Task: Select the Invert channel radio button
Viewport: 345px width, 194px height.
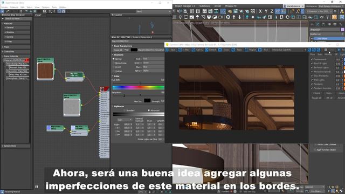Action: (114, 67)
